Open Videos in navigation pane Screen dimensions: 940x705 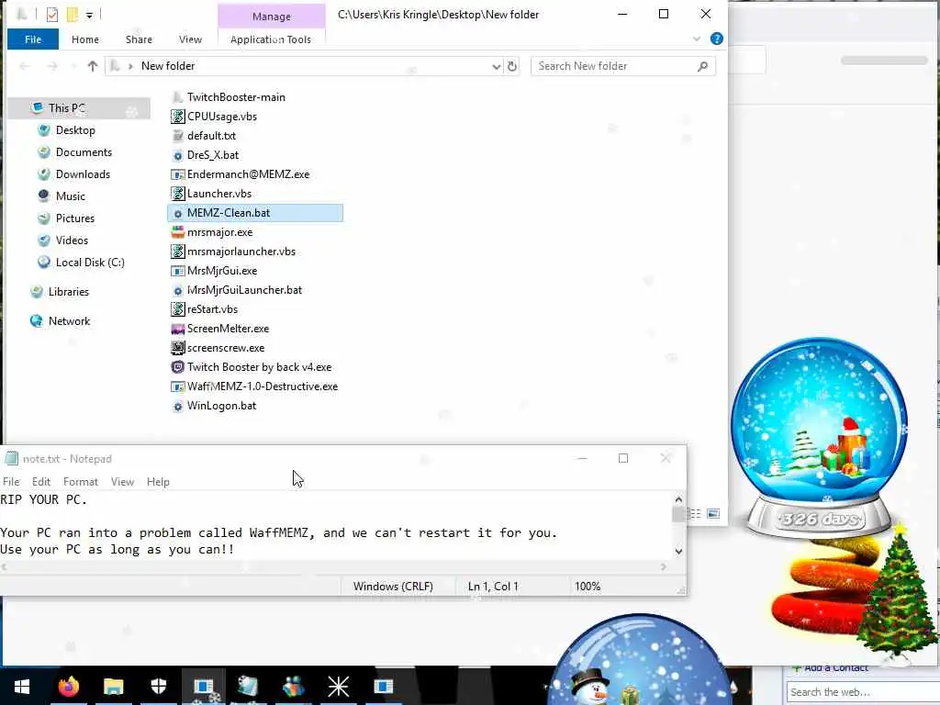tap(72, 241)
